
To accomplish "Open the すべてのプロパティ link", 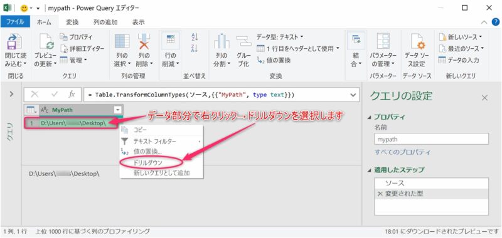I will (x=402, y=152).
